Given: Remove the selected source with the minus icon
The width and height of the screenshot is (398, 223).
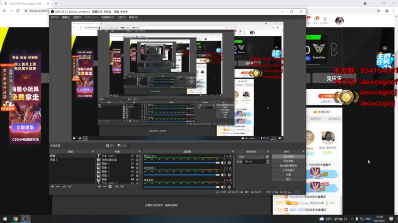Looking at the screenshot, I should pos(104,187).
